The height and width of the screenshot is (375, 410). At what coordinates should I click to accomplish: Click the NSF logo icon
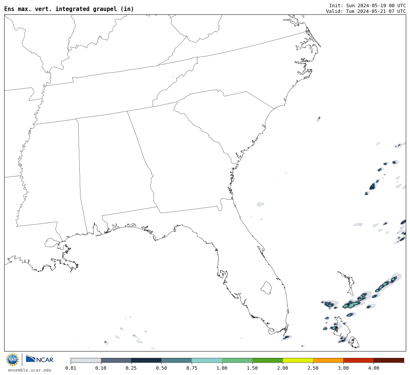point(13,359)
